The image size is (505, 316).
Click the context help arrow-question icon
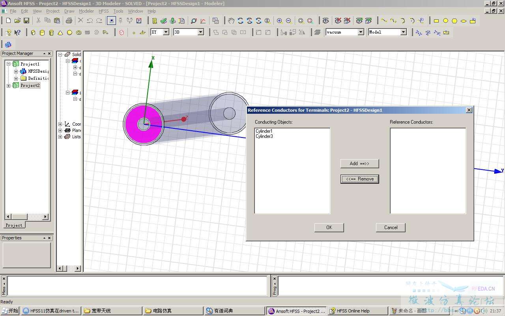tap(17, 32)
